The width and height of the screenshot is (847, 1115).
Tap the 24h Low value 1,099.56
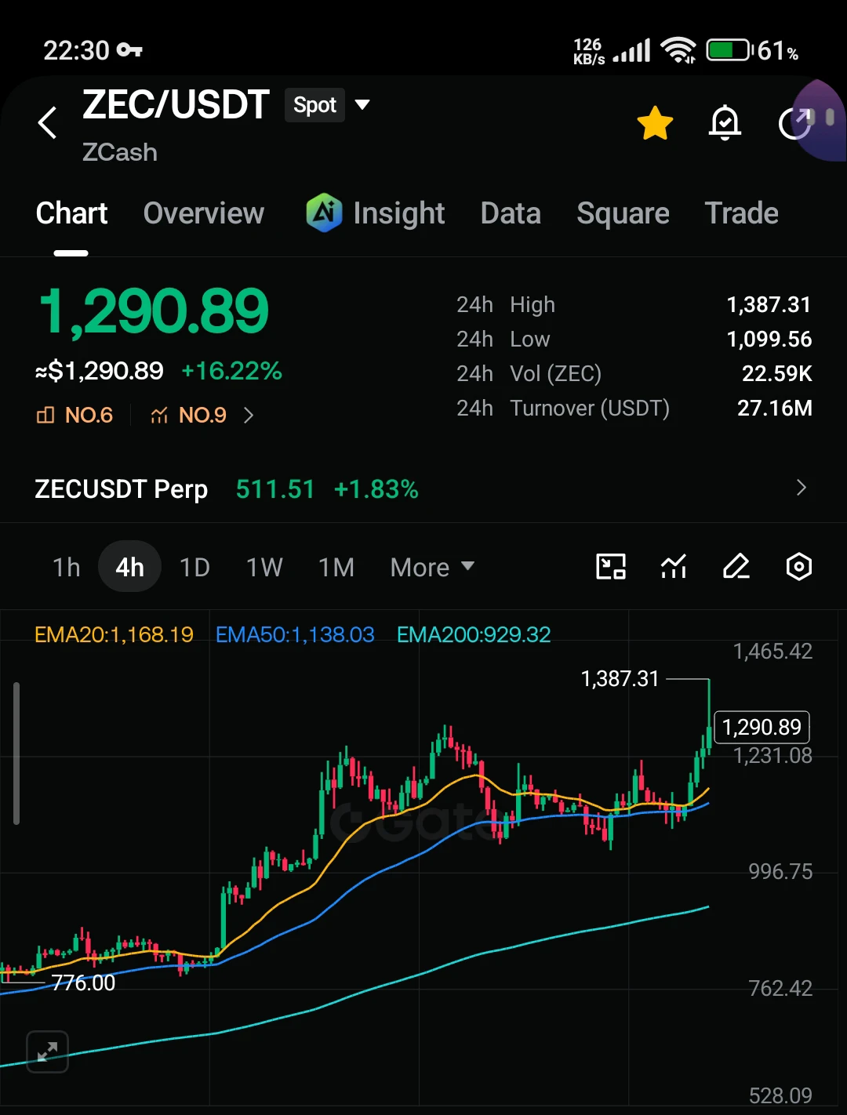pos(769,339)
